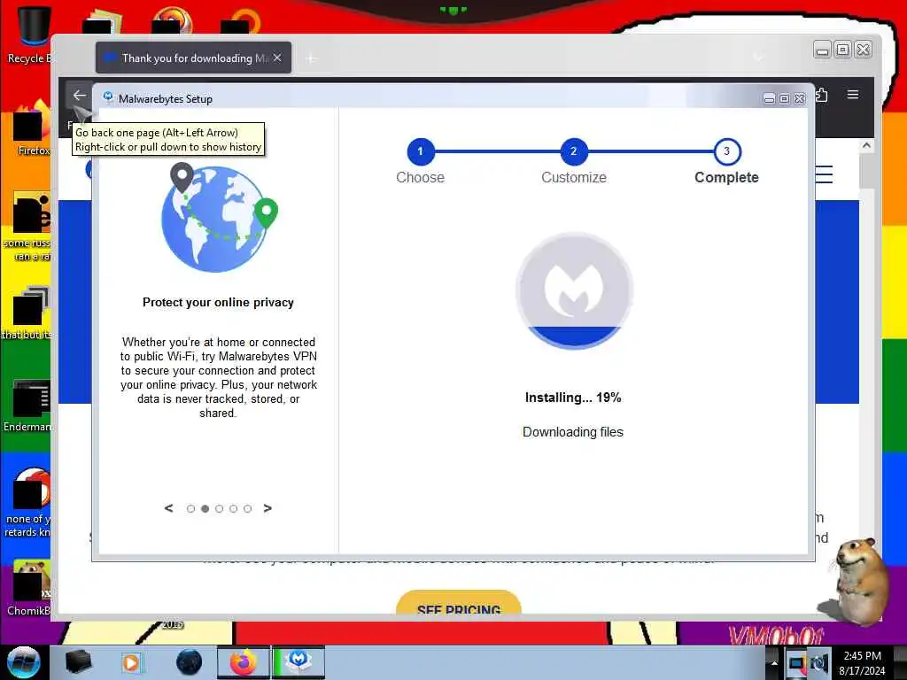Close the 'Thank you for downloading' tab
This screenshot has height=680, width=907.
277,58
